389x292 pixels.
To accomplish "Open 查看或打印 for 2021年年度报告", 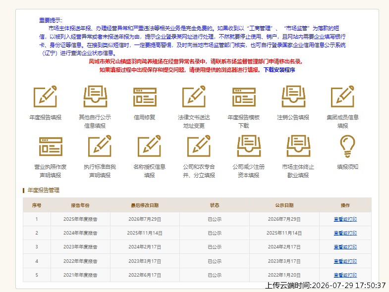I will [x=345, y=275].
